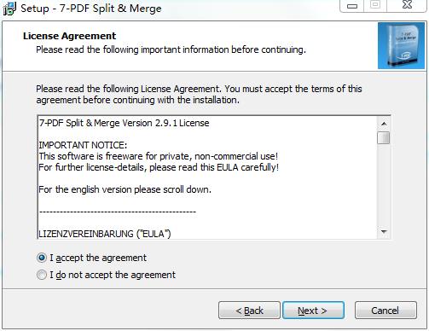This screenshot has width=429, height=331.
Task: Click the license scrollbar down arrow
Action: point(384,232)
